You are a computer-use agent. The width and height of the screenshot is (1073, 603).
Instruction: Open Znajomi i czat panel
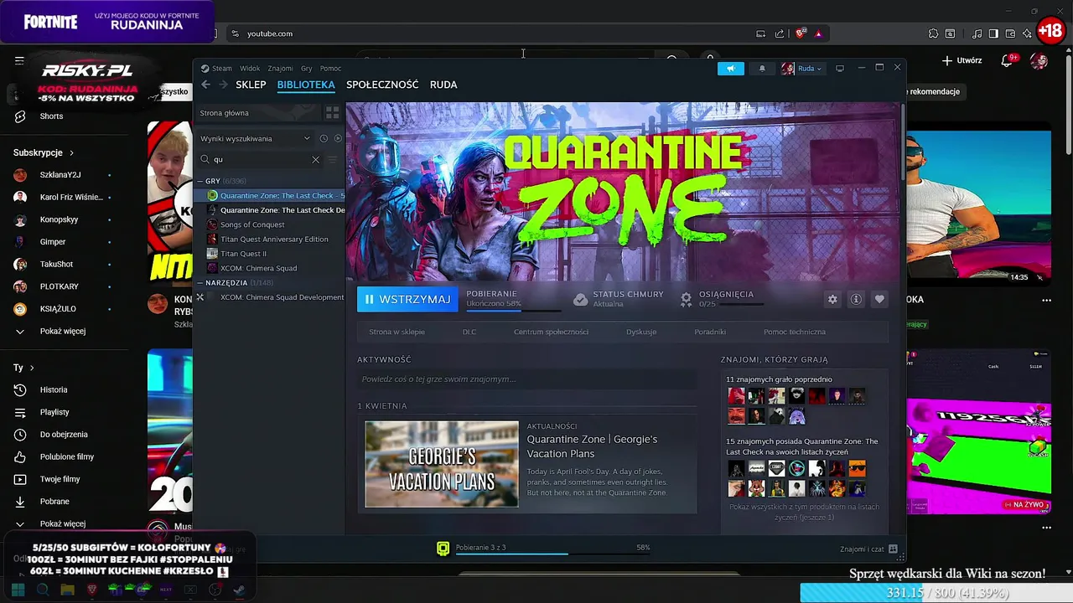(868, 549)
